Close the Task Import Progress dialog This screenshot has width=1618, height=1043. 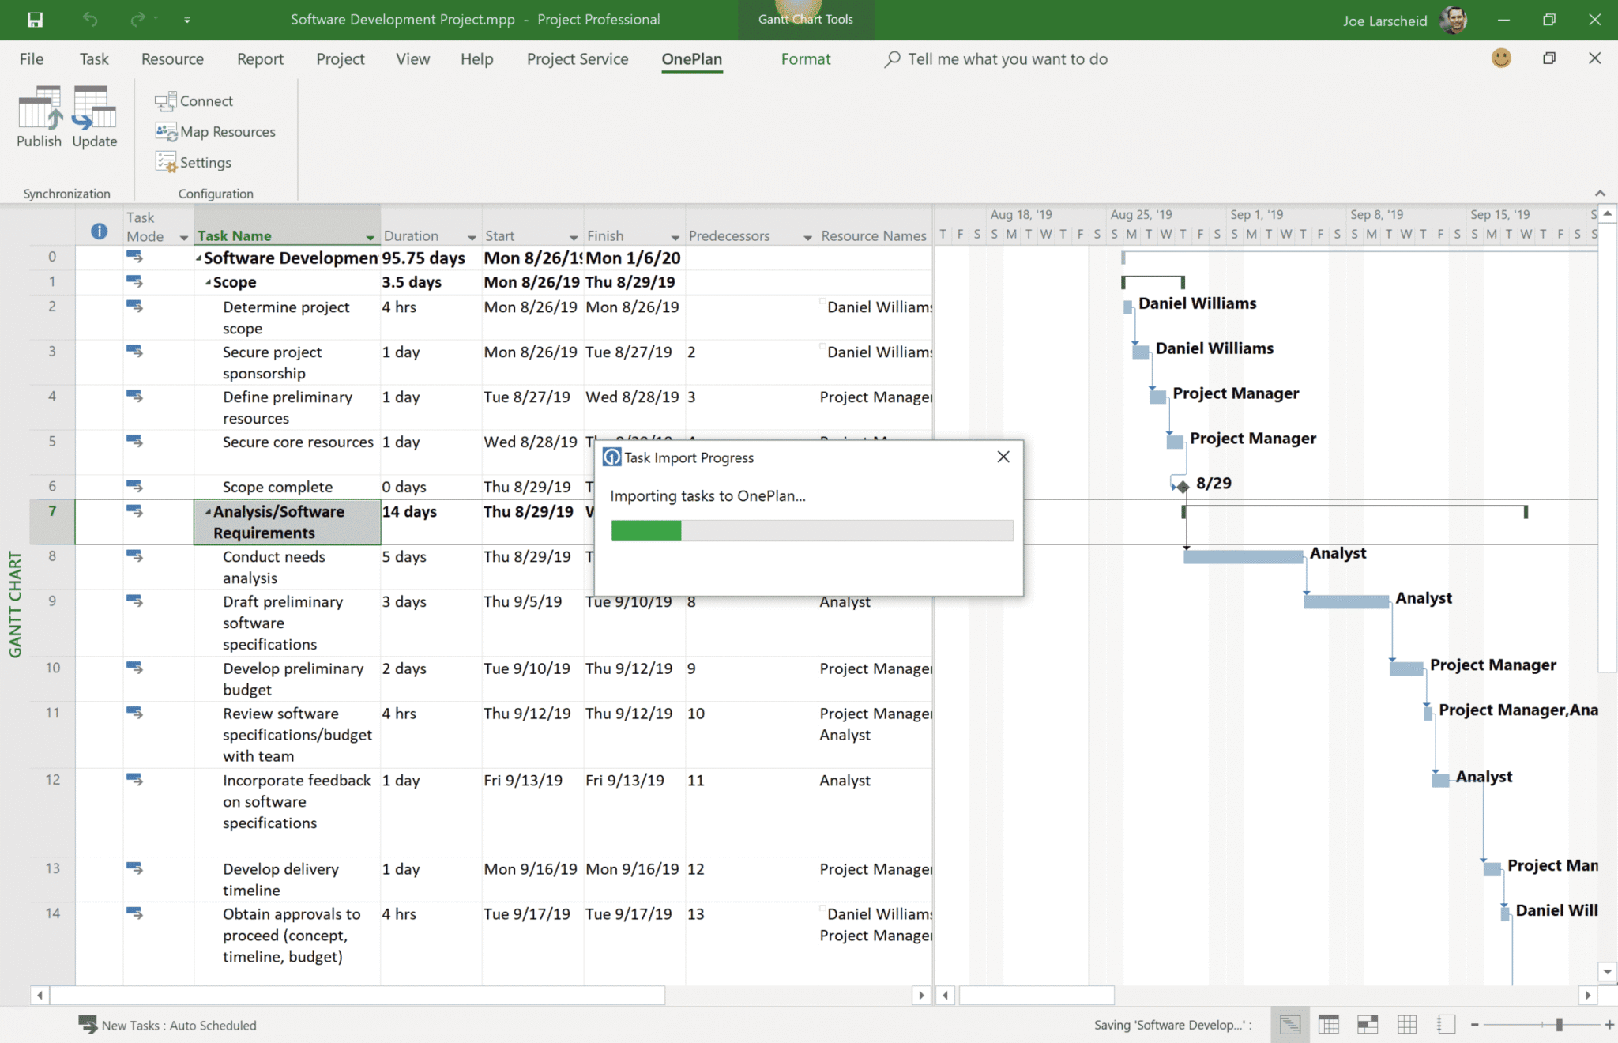coord(1003,457)
